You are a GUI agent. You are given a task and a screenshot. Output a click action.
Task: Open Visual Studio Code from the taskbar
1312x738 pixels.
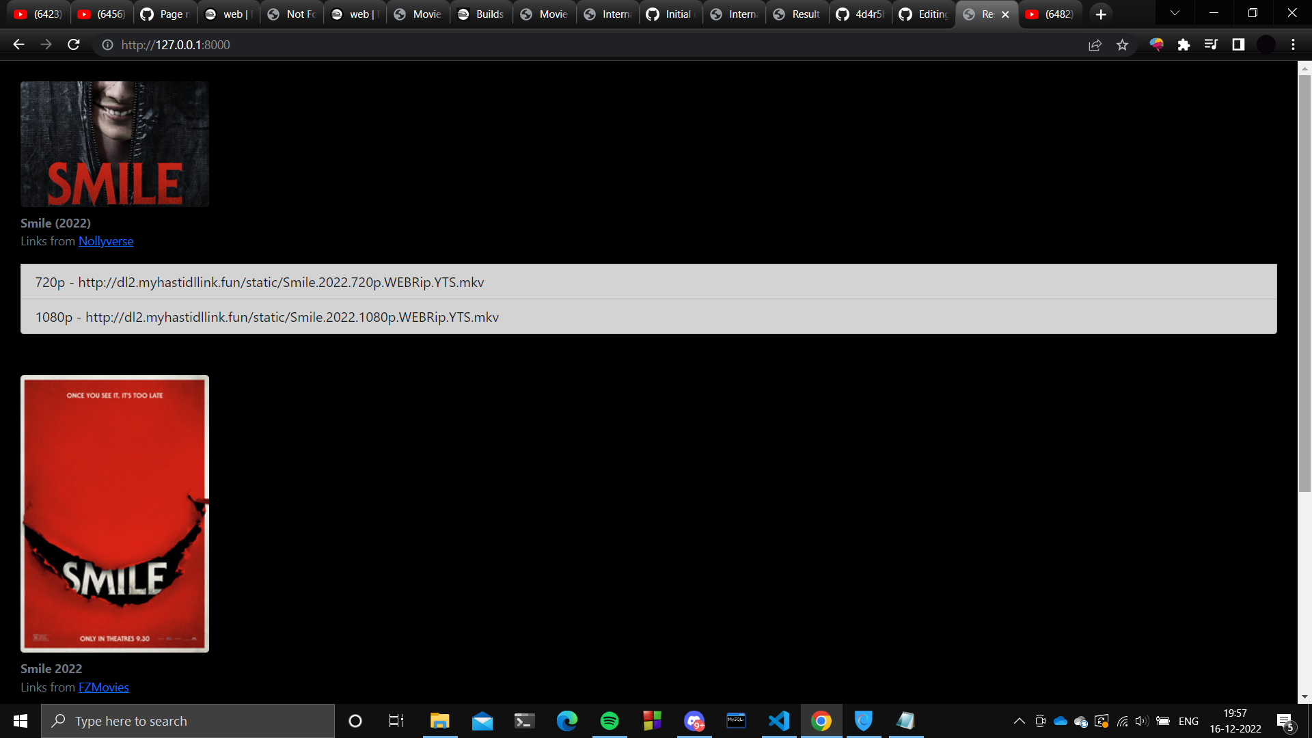coord(778,721)
